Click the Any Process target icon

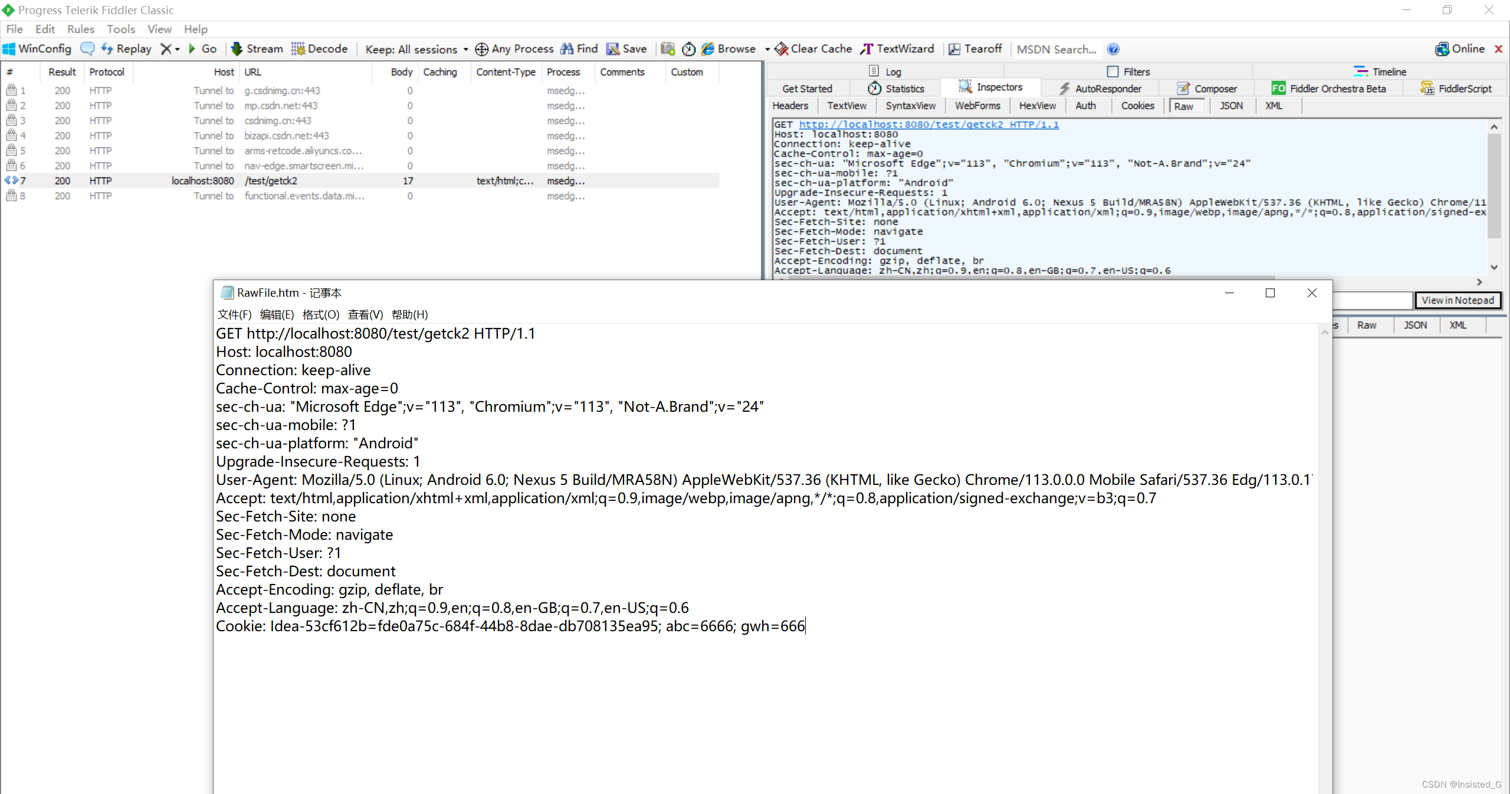[481, 50]
